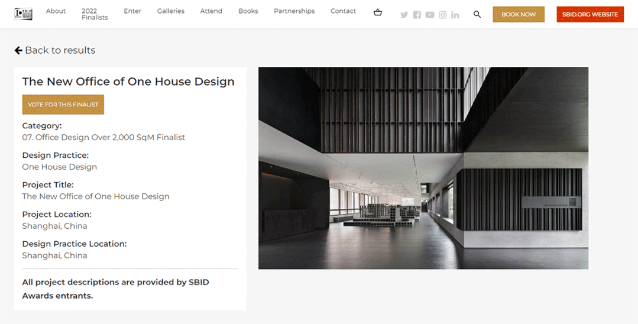Open the Galleries menu item
Screen dimensions: 638x324
[x=171, y=11]
